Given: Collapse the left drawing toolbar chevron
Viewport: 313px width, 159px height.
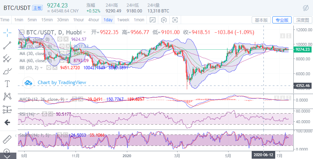Looking at the screenshot, I should click(x=16, y=136).
